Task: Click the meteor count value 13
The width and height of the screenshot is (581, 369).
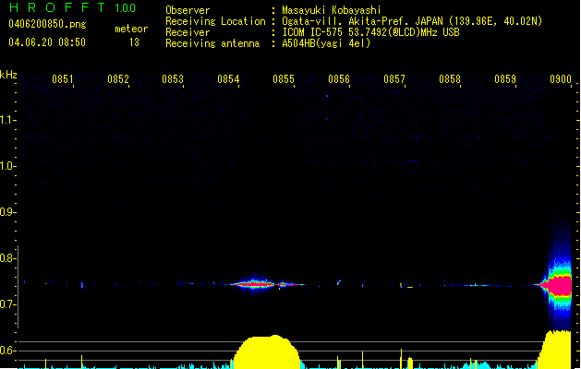Action: [134, 42]
